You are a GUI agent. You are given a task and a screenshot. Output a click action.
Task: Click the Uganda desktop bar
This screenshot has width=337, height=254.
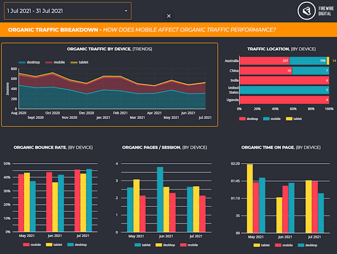(x=284, y=100)
